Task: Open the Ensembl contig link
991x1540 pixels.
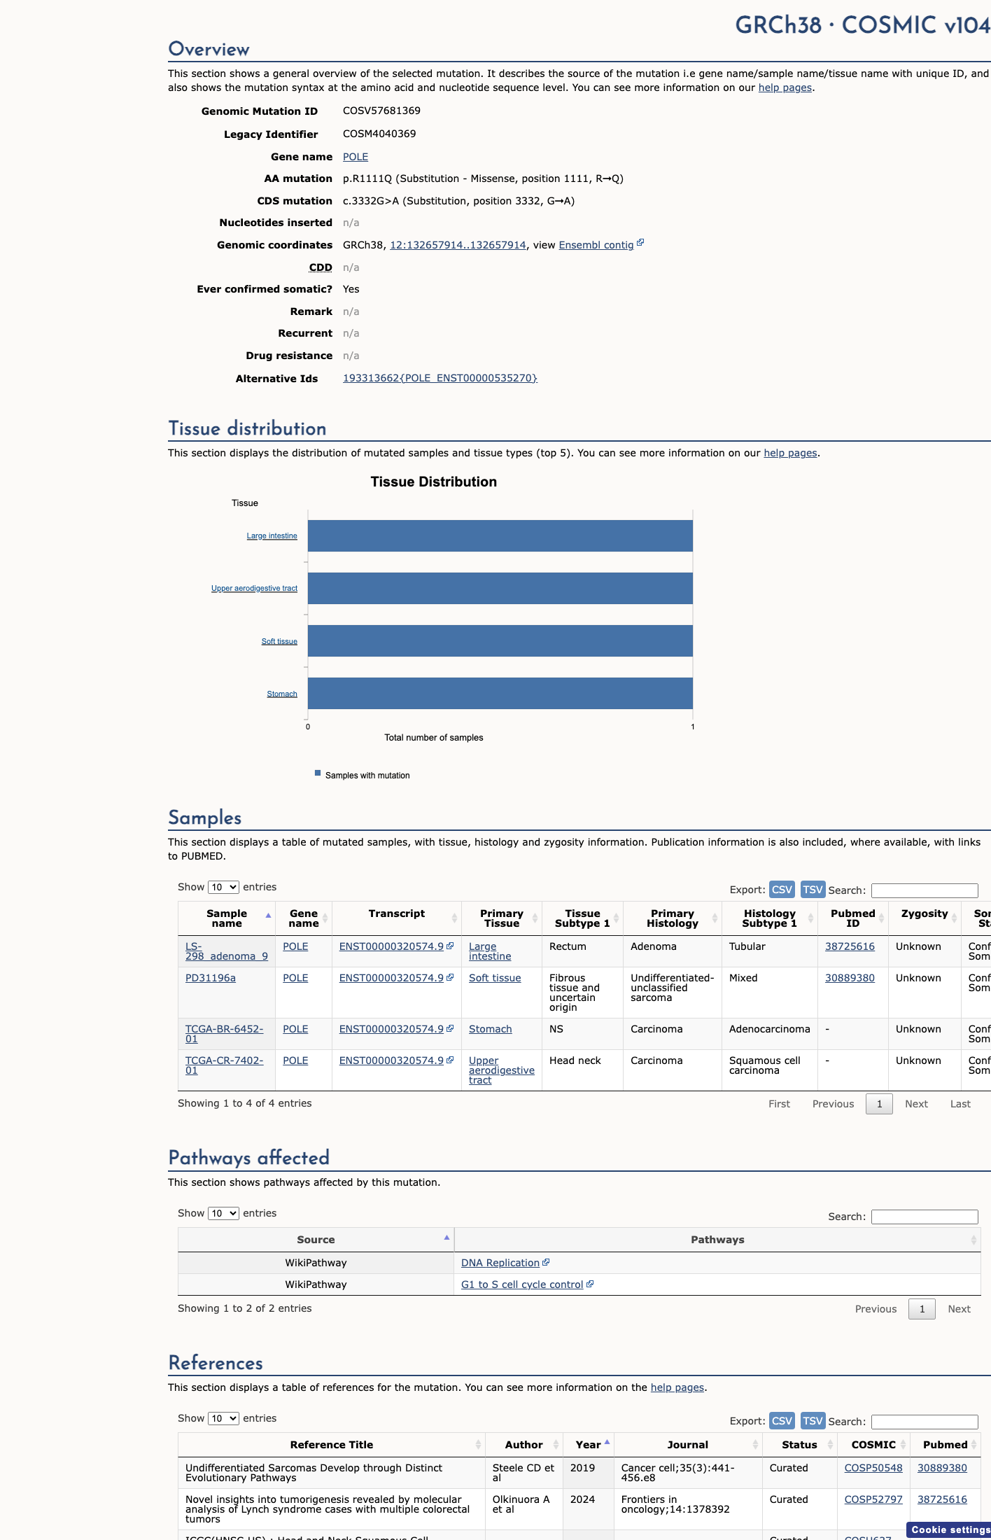Action: tap(596, 245)
